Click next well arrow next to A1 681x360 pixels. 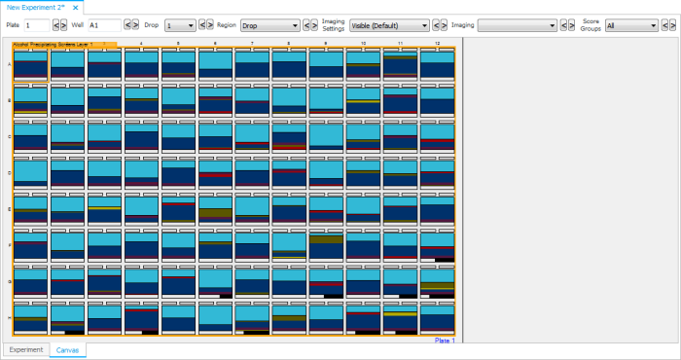tap(135, 24)
